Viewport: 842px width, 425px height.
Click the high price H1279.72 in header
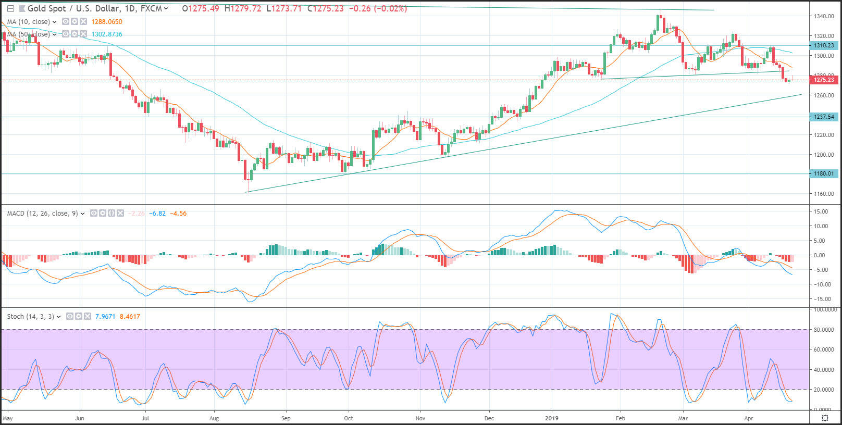pyautogui.click(x=243, y=8)
